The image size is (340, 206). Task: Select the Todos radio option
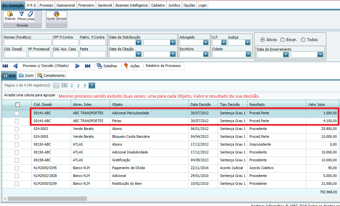pyautogui.click(x=303, y=40)
